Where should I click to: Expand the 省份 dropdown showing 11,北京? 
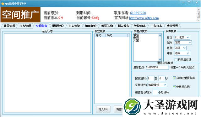click(182, 37)
